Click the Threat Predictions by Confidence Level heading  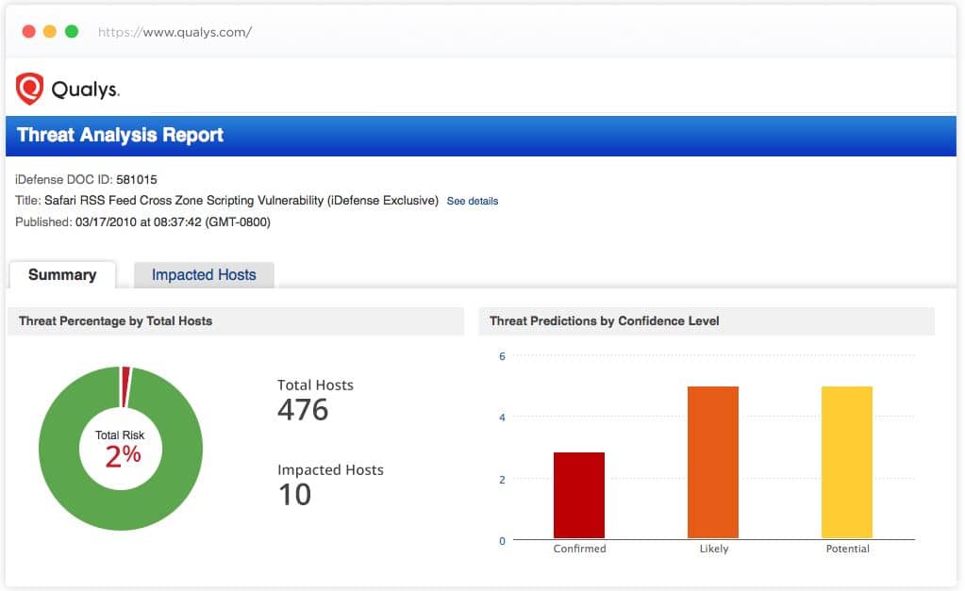(605, 321)
